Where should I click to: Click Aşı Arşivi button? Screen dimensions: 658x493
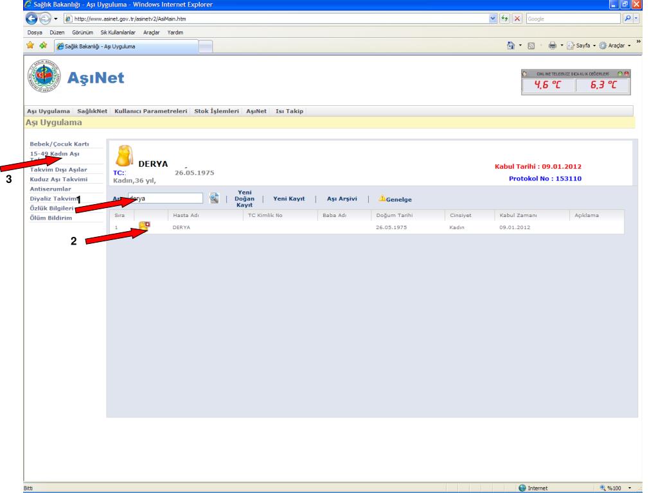(x=342, y=199)
